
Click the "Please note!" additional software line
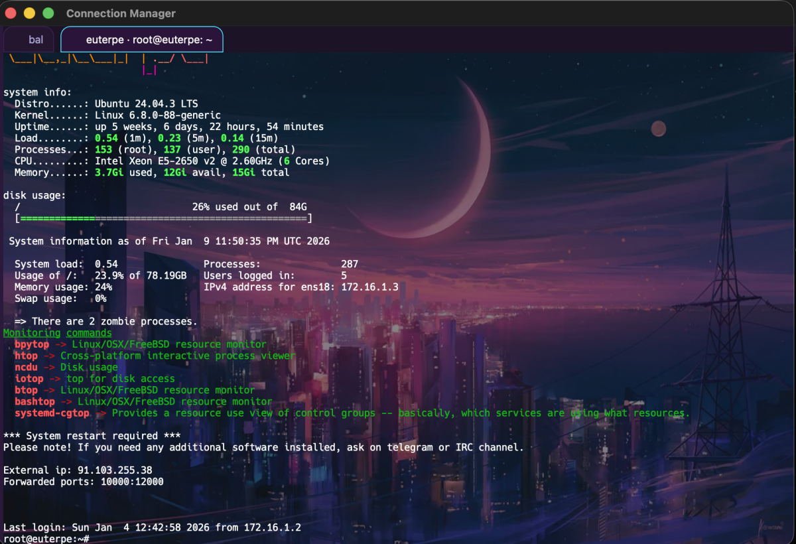pos(263,447)
